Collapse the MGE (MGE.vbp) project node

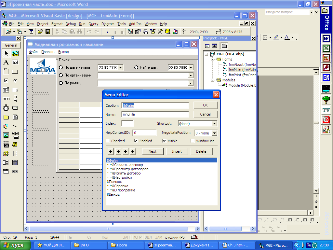tap(206, 54)
